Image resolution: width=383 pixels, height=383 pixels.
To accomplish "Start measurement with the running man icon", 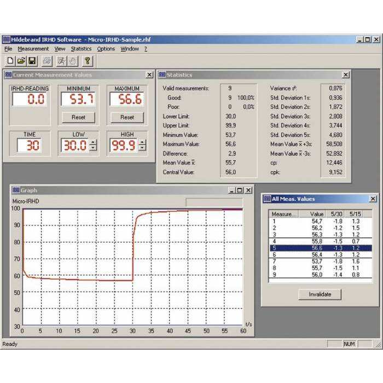I will tap(61, 61).
